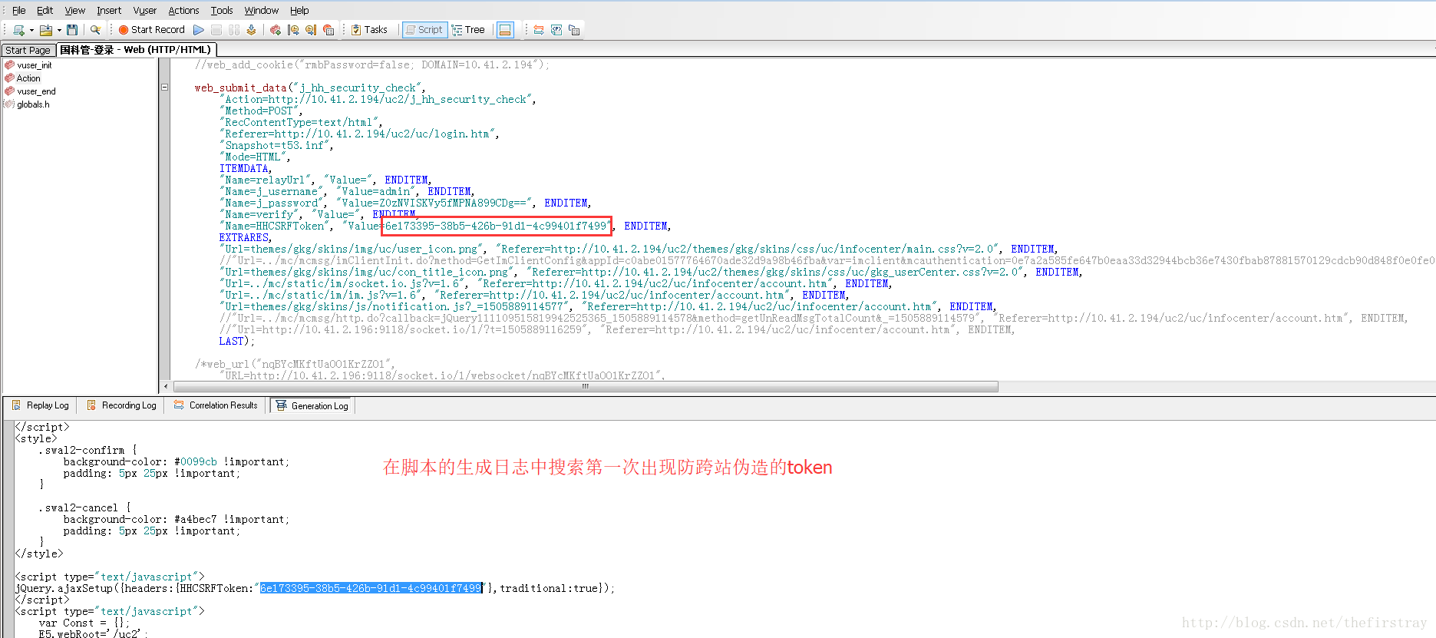This screenshot has height=638, width=1436.
Task: Click the "Method=POST" line
Action: point(261,111)
